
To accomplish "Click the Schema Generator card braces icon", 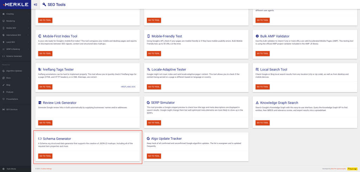I will [x=40, y=139].
